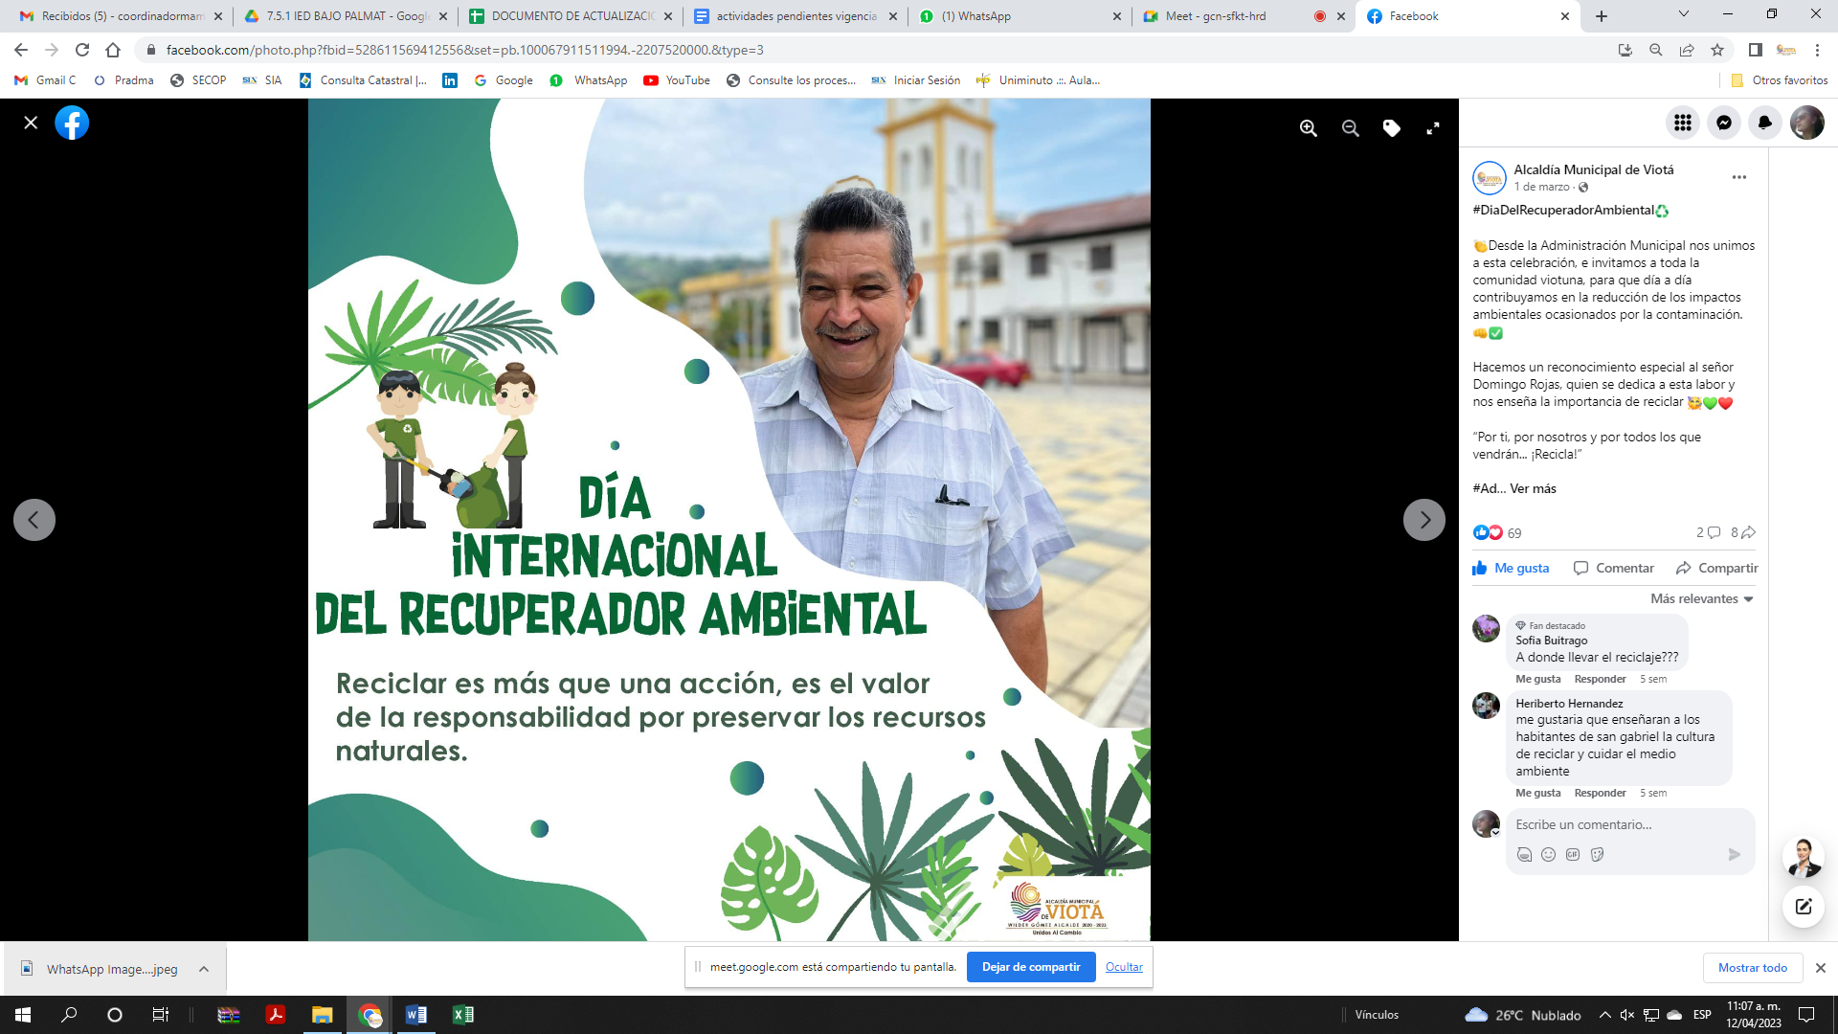
Task: Go to next photo arrow
Action: pos(1423,520)
